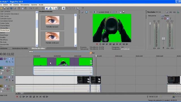Open the track 3 FX dropdown arrow
This screenshot has width=181, height=102.
pyautogui.click(x=7, y=77)
